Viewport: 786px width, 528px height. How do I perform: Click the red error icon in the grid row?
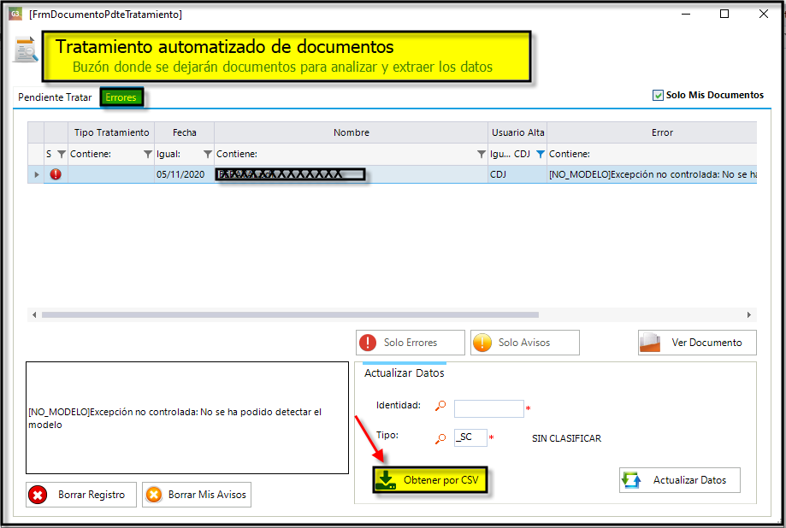pos(56,174)
